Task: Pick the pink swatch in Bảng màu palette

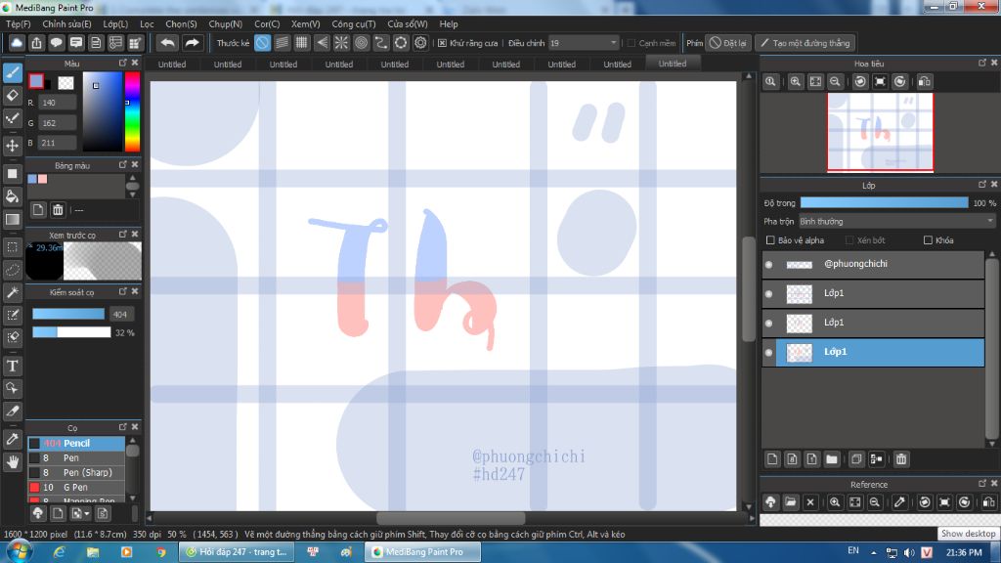Action: click(x=42, y=180)
